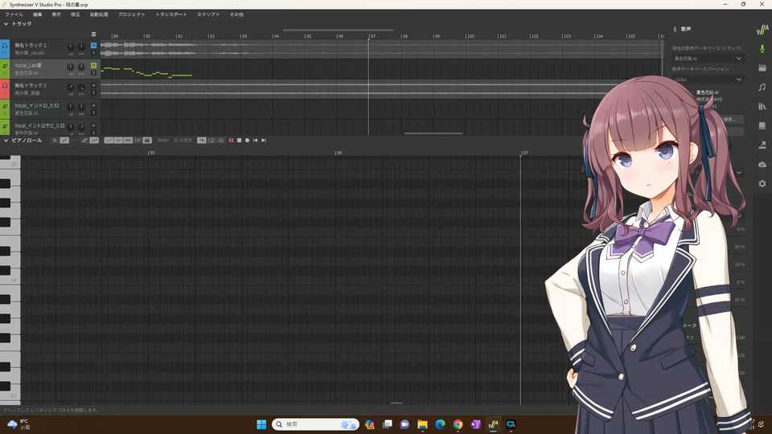Viewport: 772px width, 434px height.
Task: Solo the 無名トラック 2 track
Action: pos(93,93)
